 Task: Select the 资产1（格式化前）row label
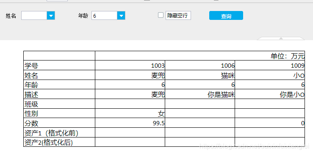[x=59, y=133]
